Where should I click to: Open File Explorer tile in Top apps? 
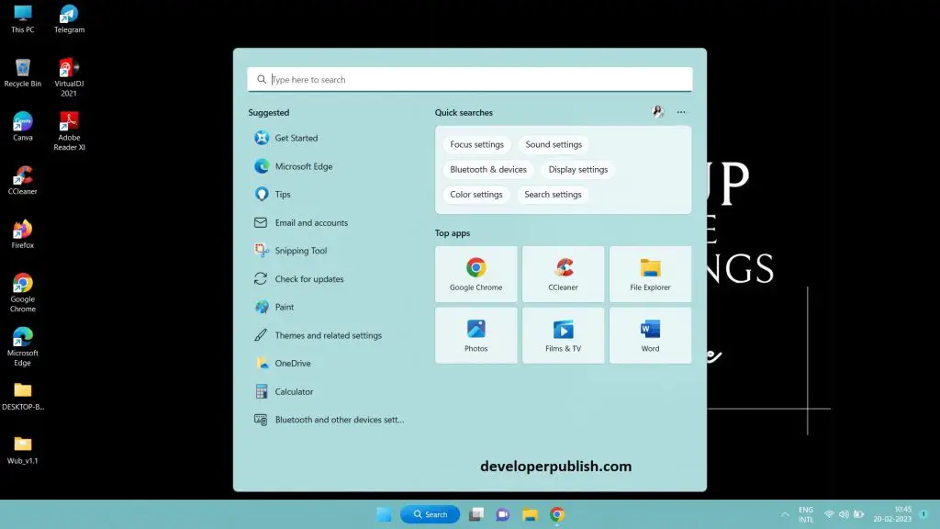coord(650,274)
